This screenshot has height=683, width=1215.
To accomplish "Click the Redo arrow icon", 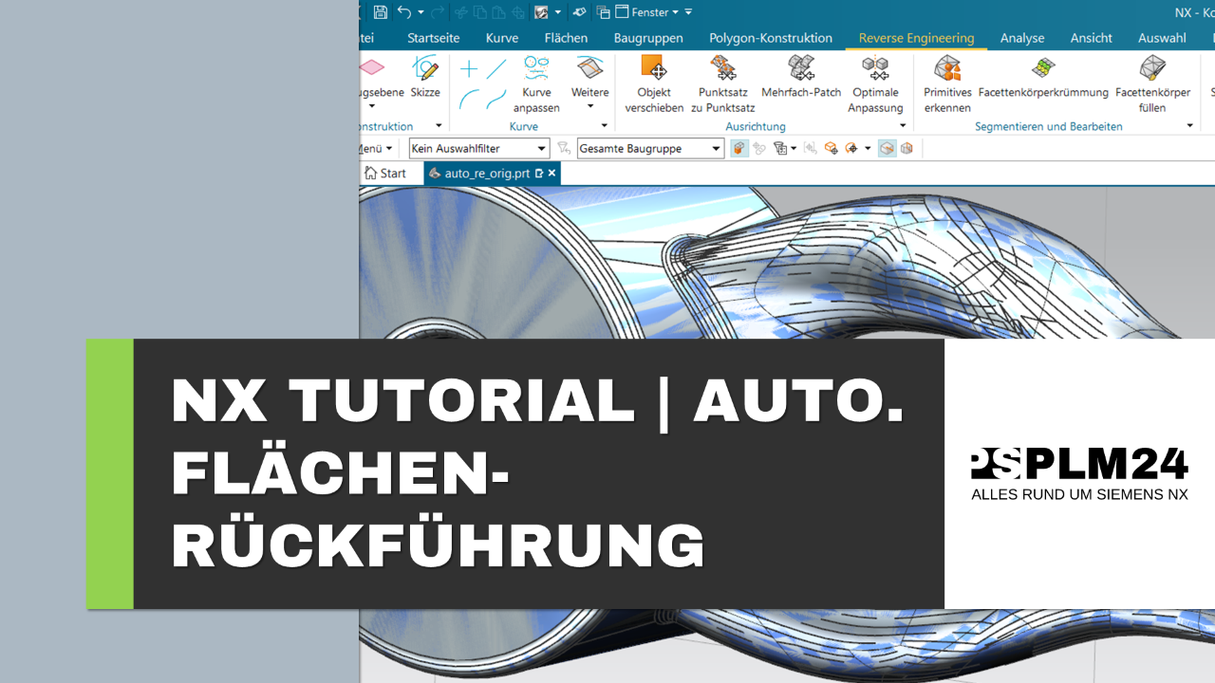I will tap(438, 12).
